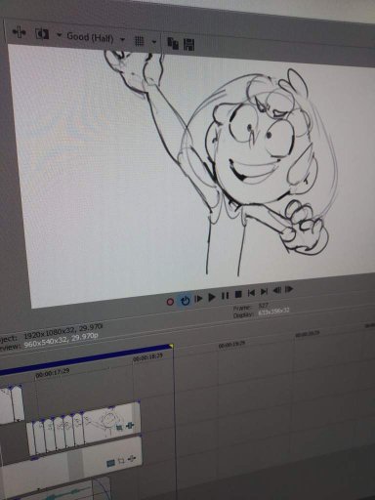Save preview snapshot to file
The image size is (375, 500).
[189, 45]
